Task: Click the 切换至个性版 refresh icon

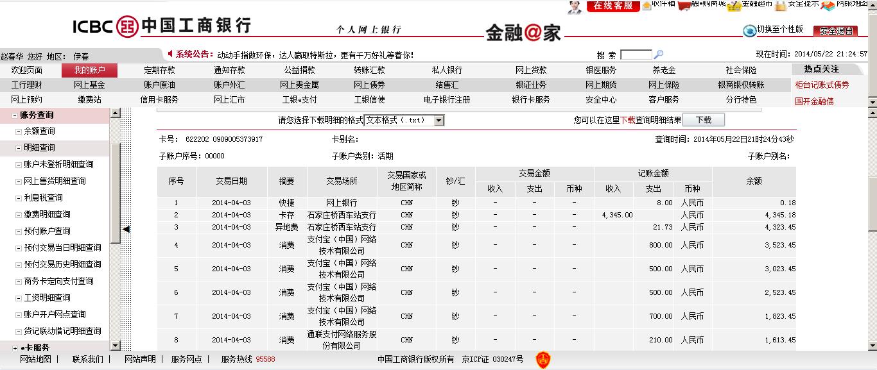Action: 749,31
